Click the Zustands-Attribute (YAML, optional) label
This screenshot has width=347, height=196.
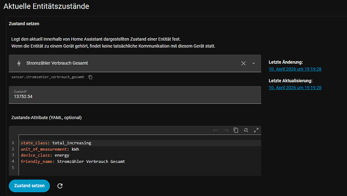pyautogui.click(x=46, y=118)
